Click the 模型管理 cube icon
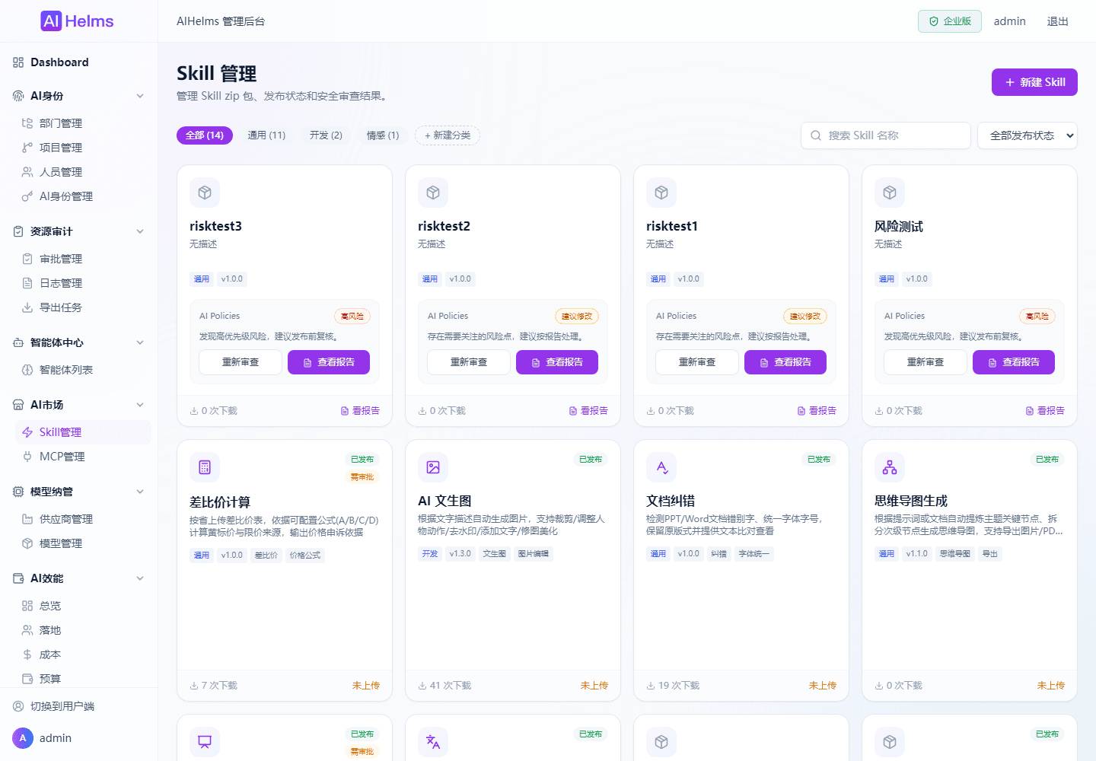Screen dimensions: 1096x761 click(27, 543)
